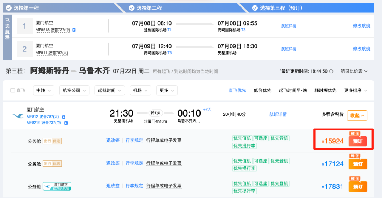The height and width of the screenshot is (198, 382).
Task: Click the 厦门航空 airline logo in third-leg result
Action: click(18, 116)
